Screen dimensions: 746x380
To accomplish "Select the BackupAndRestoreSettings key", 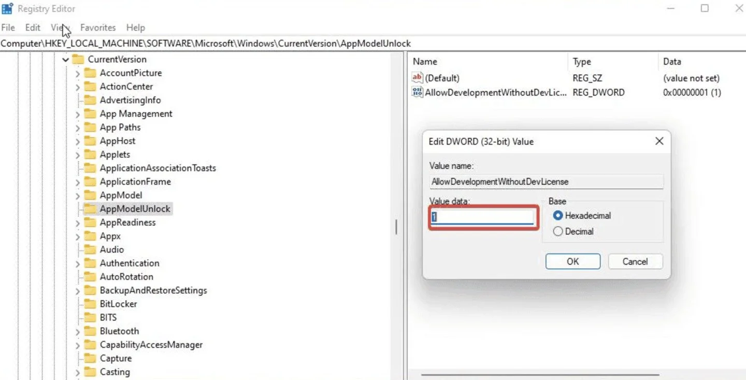I will tap(153, 290).
